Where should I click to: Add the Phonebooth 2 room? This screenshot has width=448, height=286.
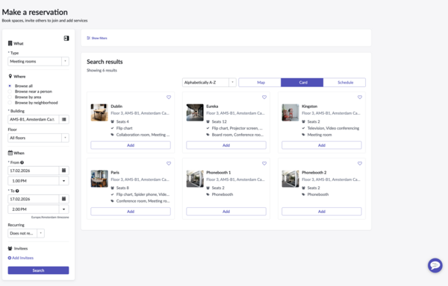[x=322, y=212]
